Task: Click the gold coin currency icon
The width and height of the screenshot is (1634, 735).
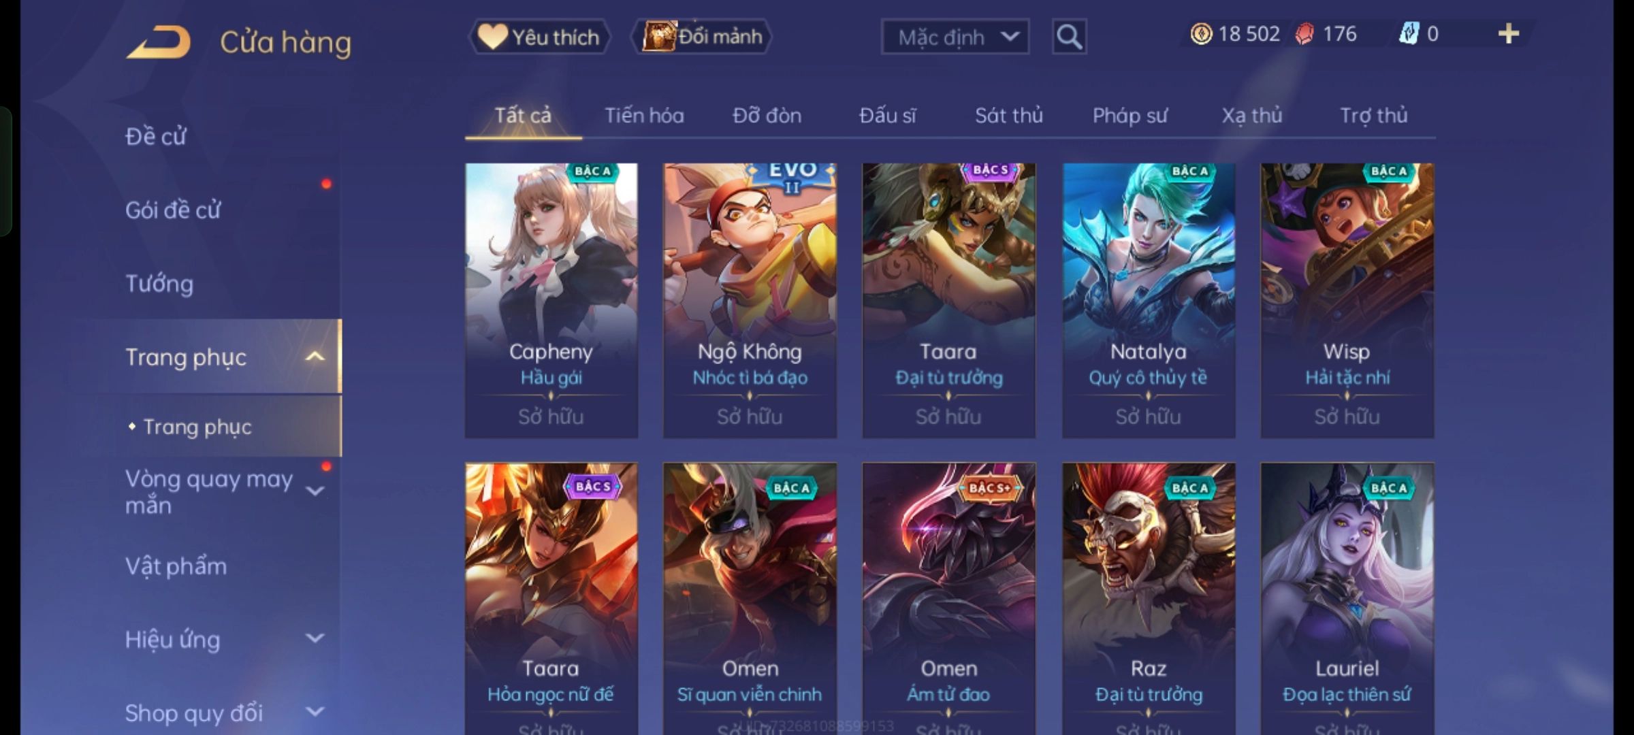Action: (1201, 34)
